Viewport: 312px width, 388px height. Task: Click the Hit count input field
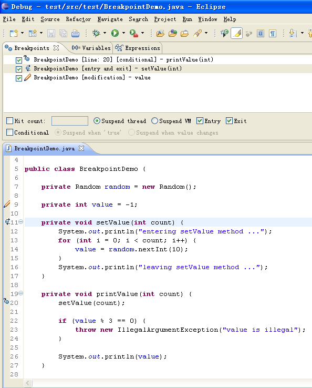click(70, 121)
